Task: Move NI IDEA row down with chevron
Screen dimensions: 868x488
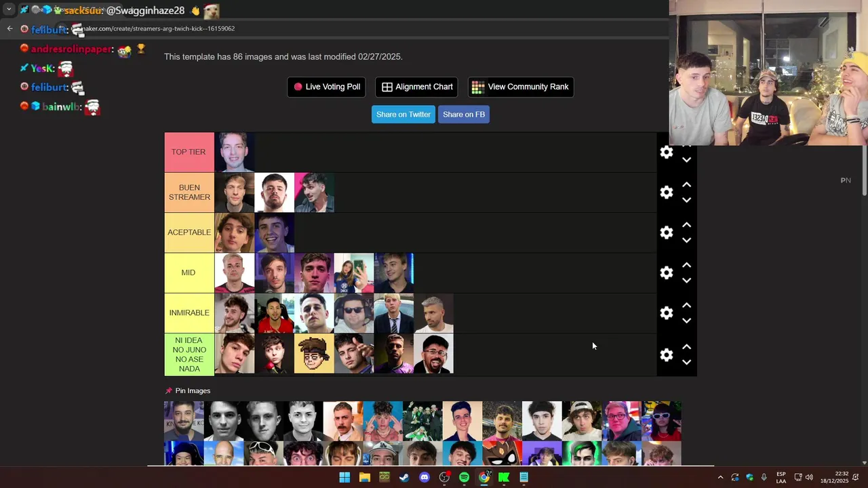Action: point(686,362)
